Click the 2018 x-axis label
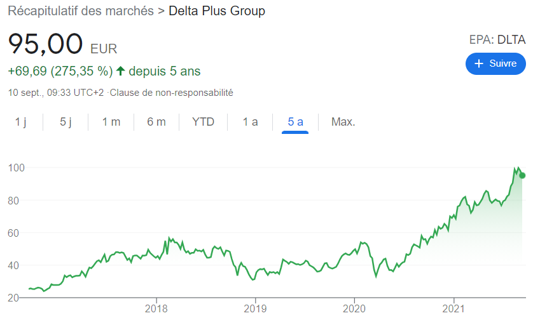 [156, 310]
